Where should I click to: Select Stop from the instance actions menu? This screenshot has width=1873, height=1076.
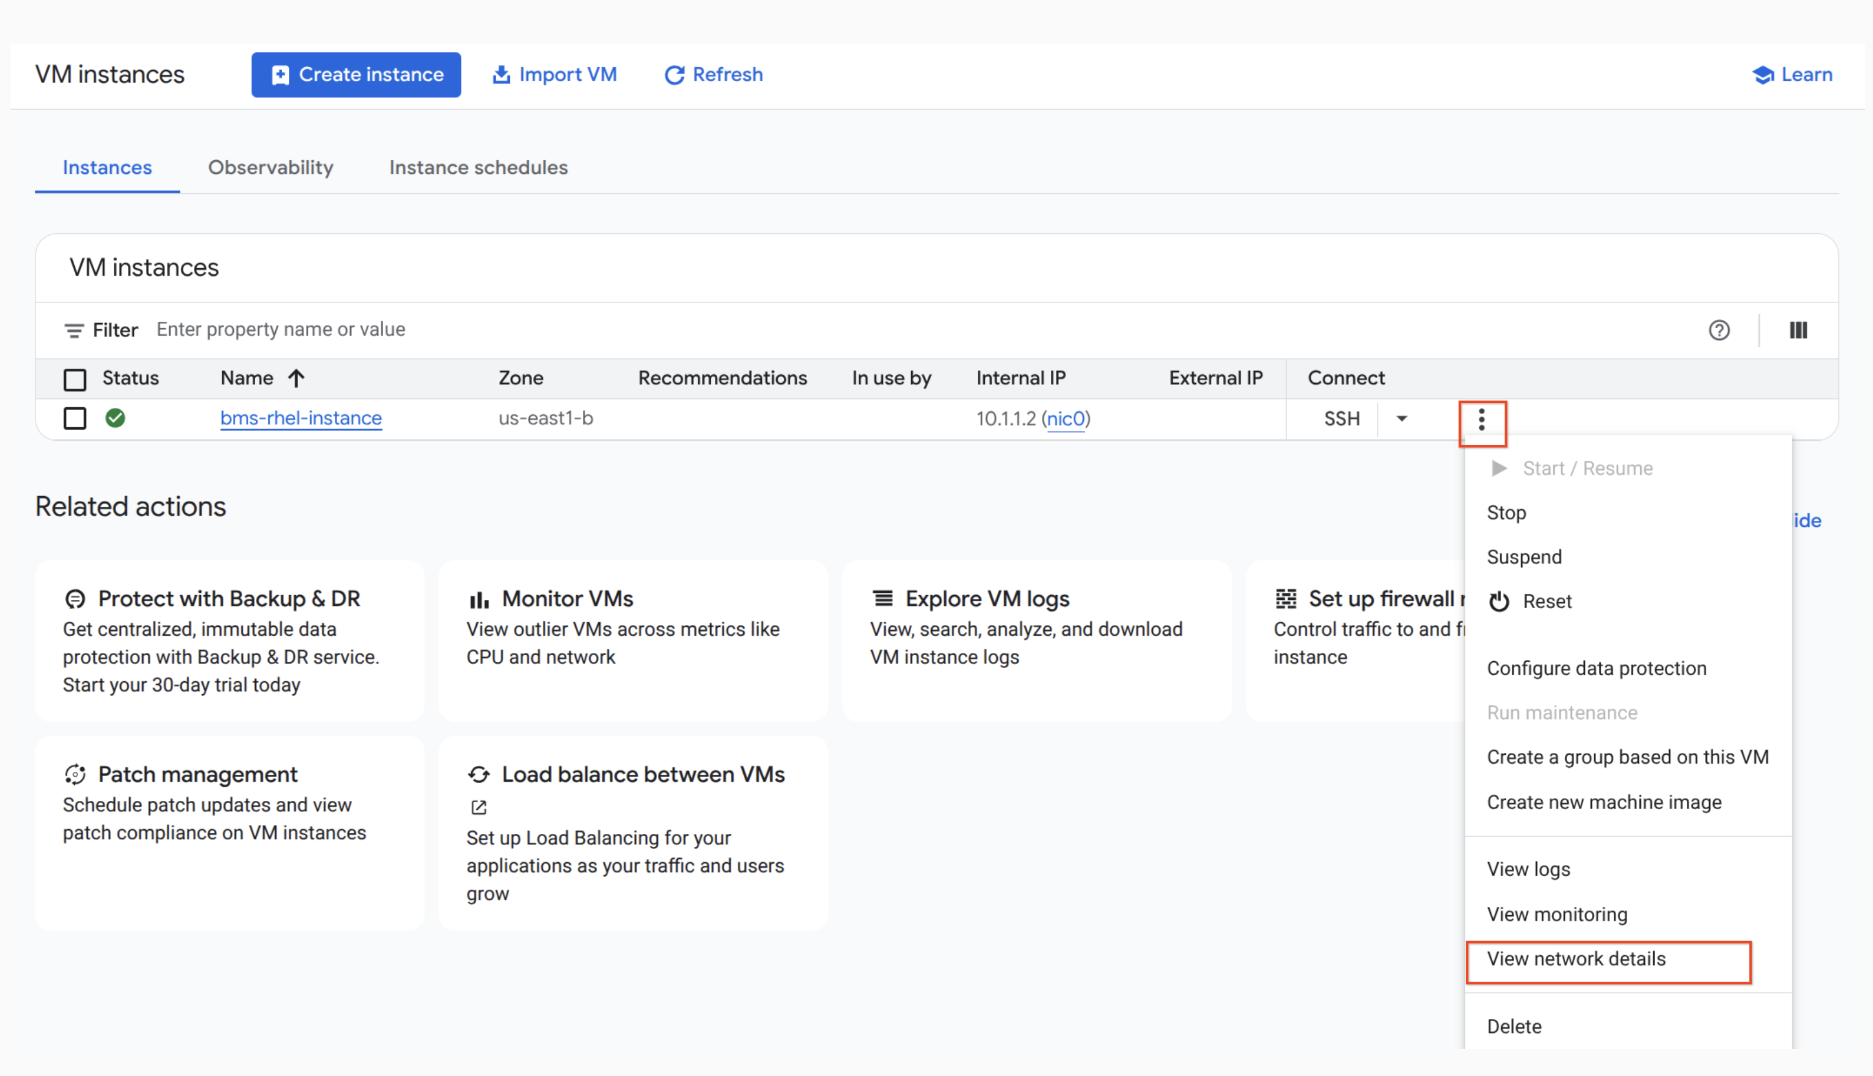[1506, 512]
